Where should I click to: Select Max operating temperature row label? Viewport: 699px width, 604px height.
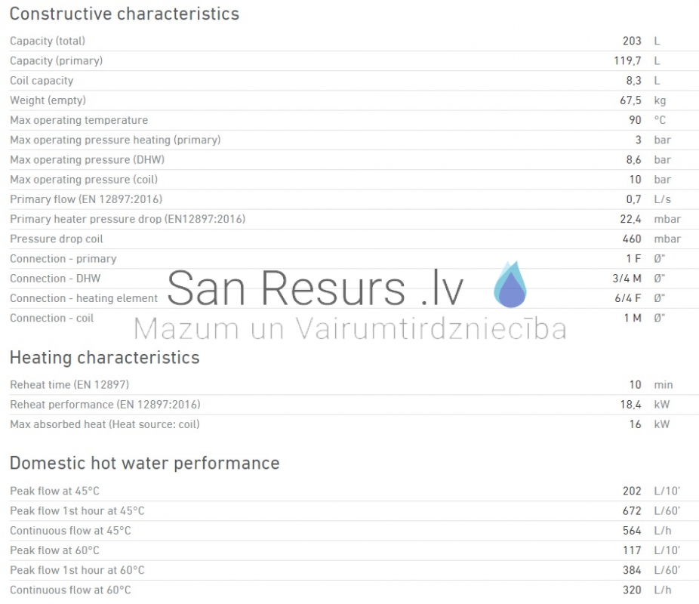click(79, 120)
